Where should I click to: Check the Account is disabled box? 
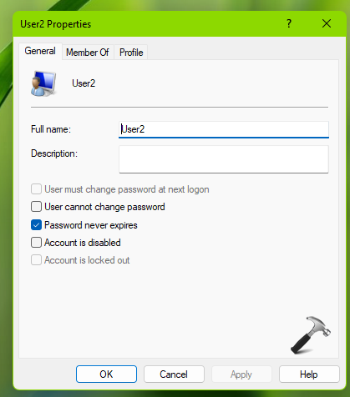pyautogui.click(x=36, y=243)
